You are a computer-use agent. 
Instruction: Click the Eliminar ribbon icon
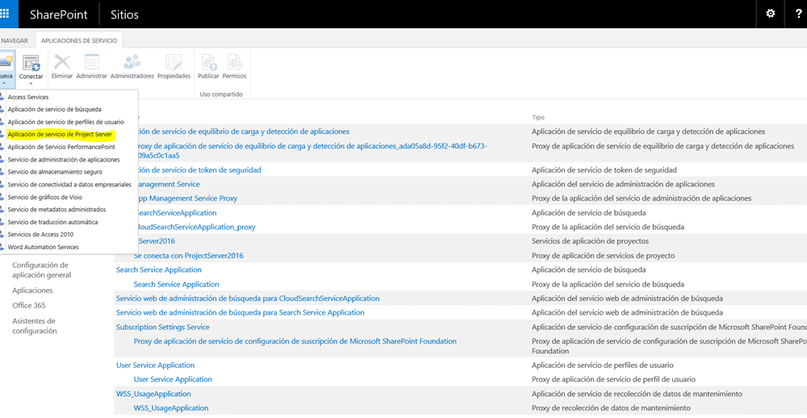62,63
